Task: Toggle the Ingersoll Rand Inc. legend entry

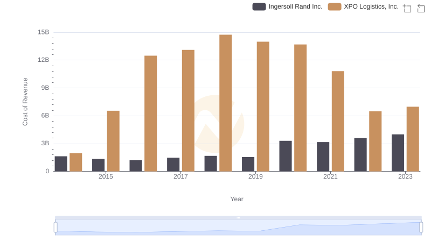Action: coord(287,6)
